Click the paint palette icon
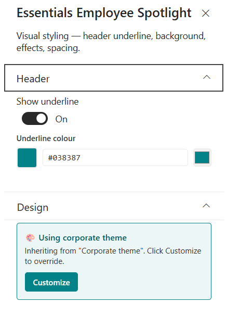Screen dimensions: 227x328 (x=30, y=238)
